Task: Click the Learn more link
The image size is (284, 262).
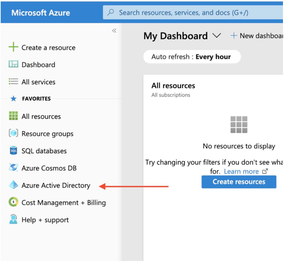Action: (241, 172)
